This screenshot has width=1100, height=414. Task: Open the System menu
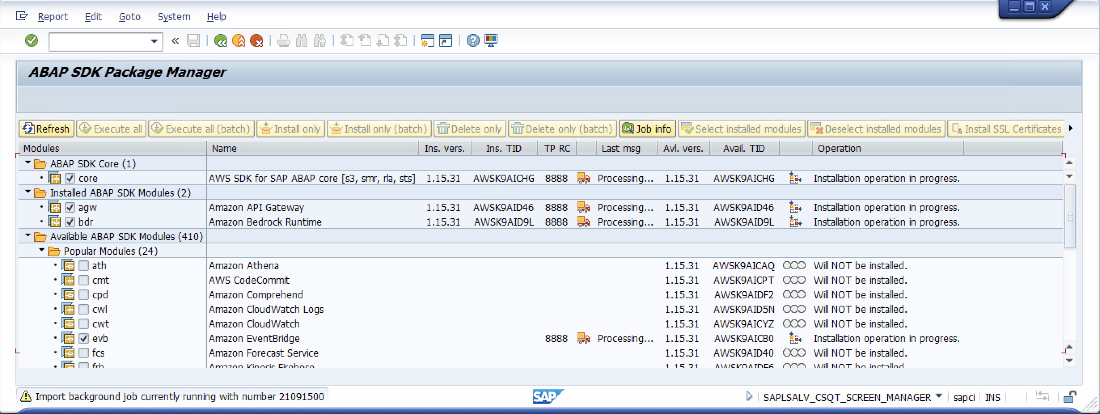click(x=174, y=17)
